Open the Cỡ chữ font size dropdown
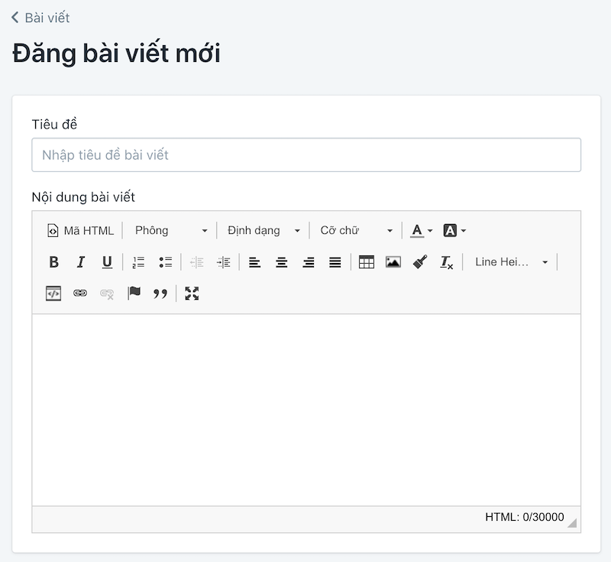This screenshot has height=562, width=611. [357, 229]
